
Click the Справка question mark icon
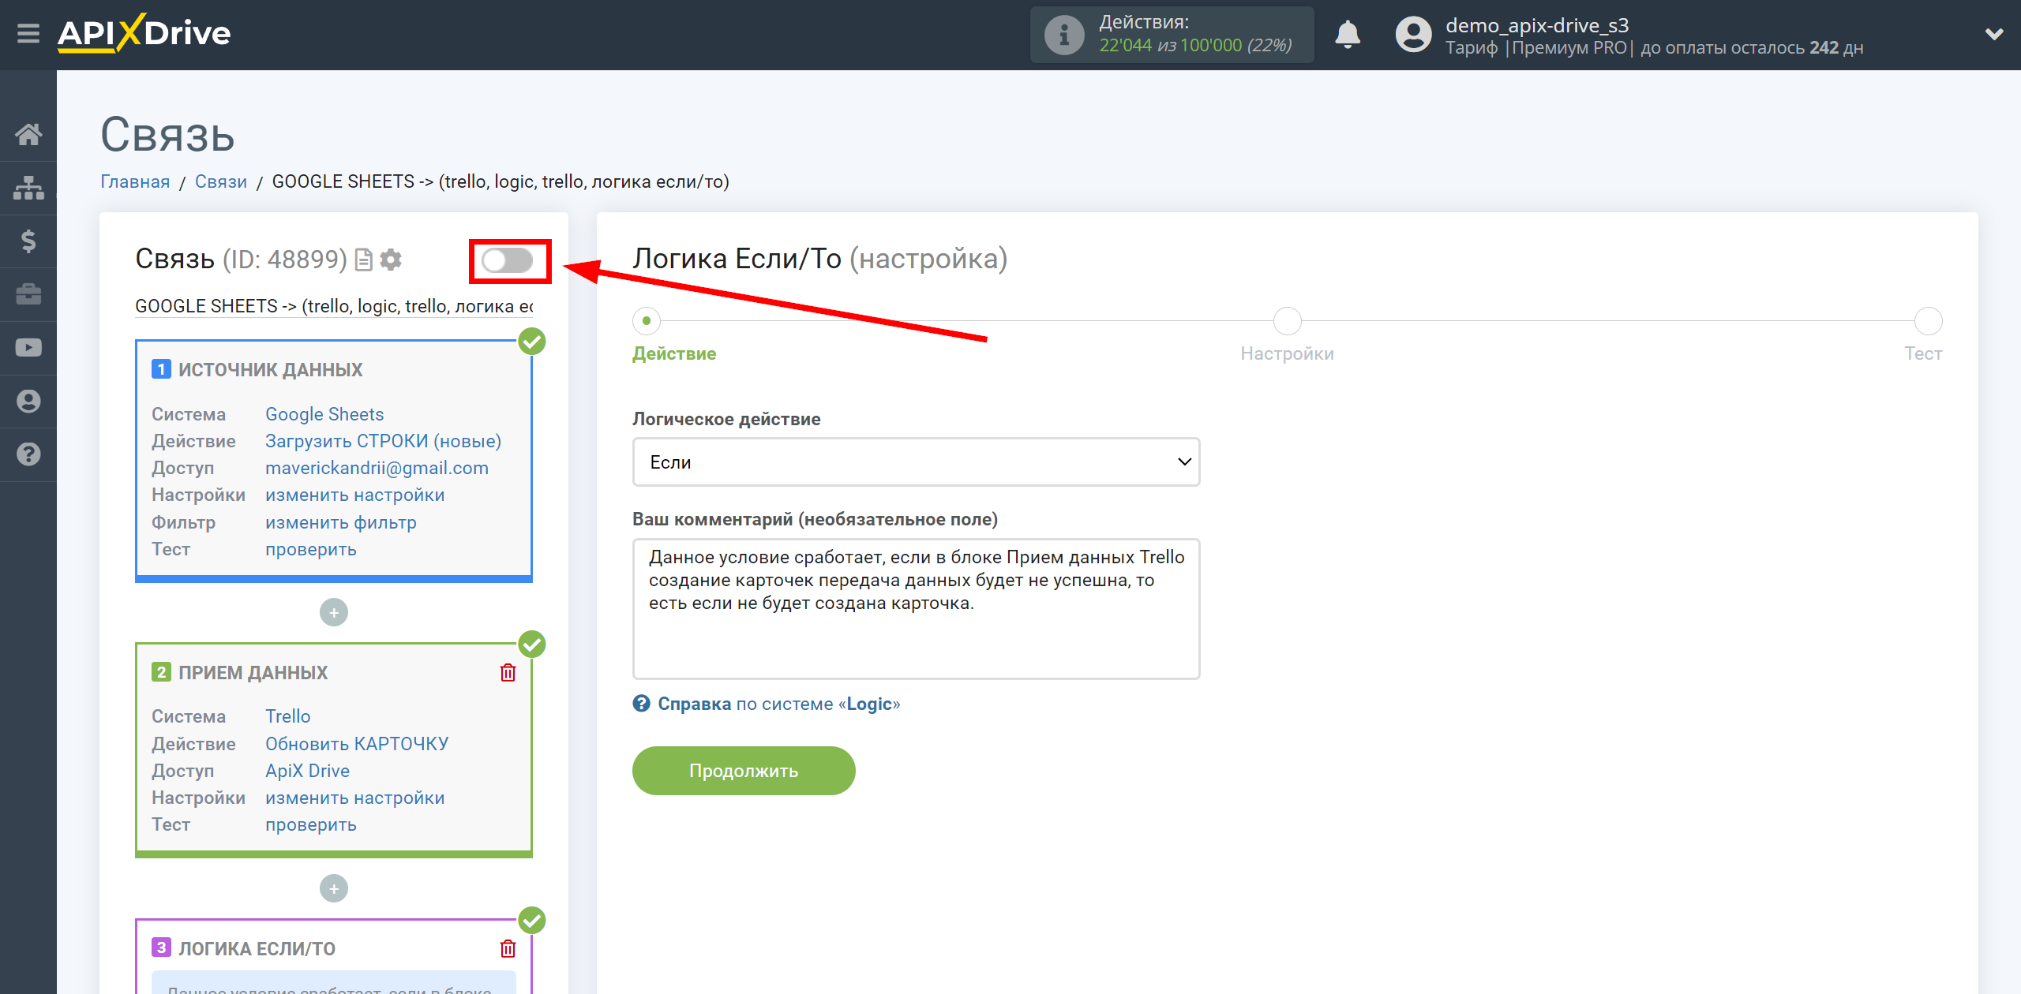[641, 703]
